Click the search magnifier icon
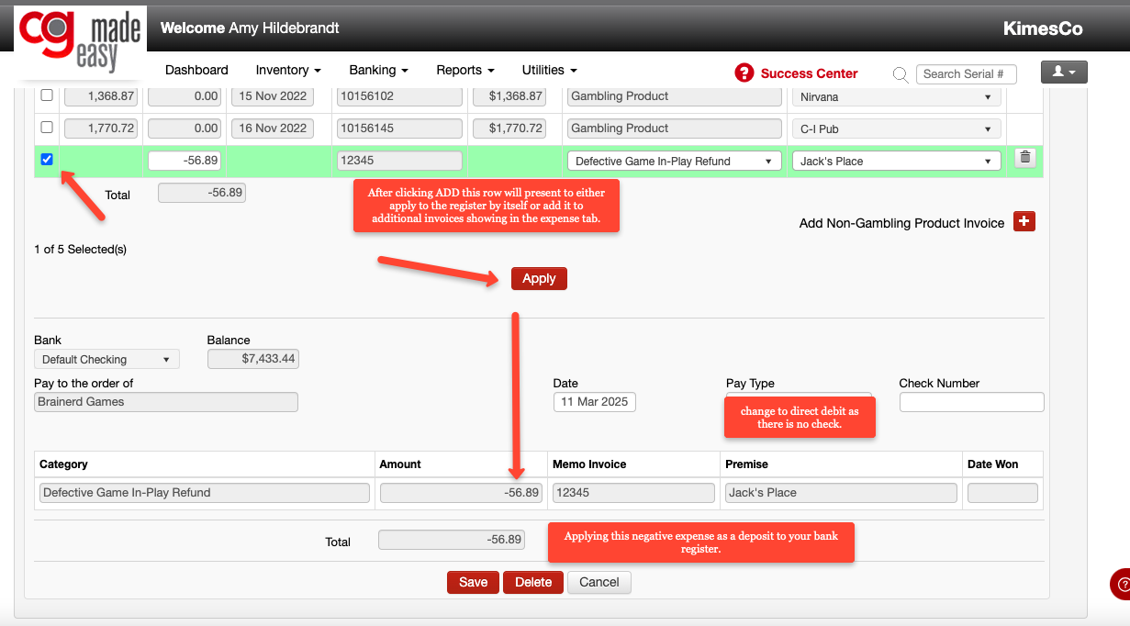1130x626 pixels. (x=901, y=74)
